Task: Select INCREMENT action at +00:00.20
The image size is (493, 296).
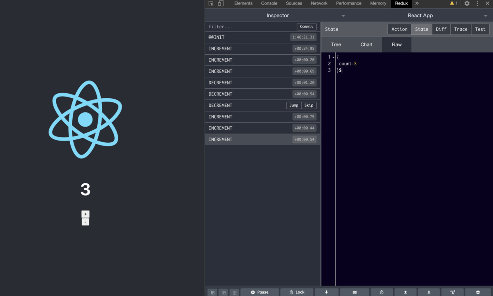Action: pyautogui.click(x=263, y=60)
